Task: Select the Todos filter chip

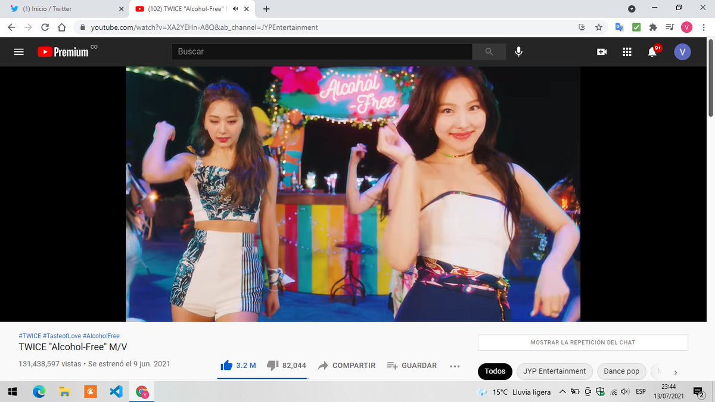Action: tap(495, 371)
